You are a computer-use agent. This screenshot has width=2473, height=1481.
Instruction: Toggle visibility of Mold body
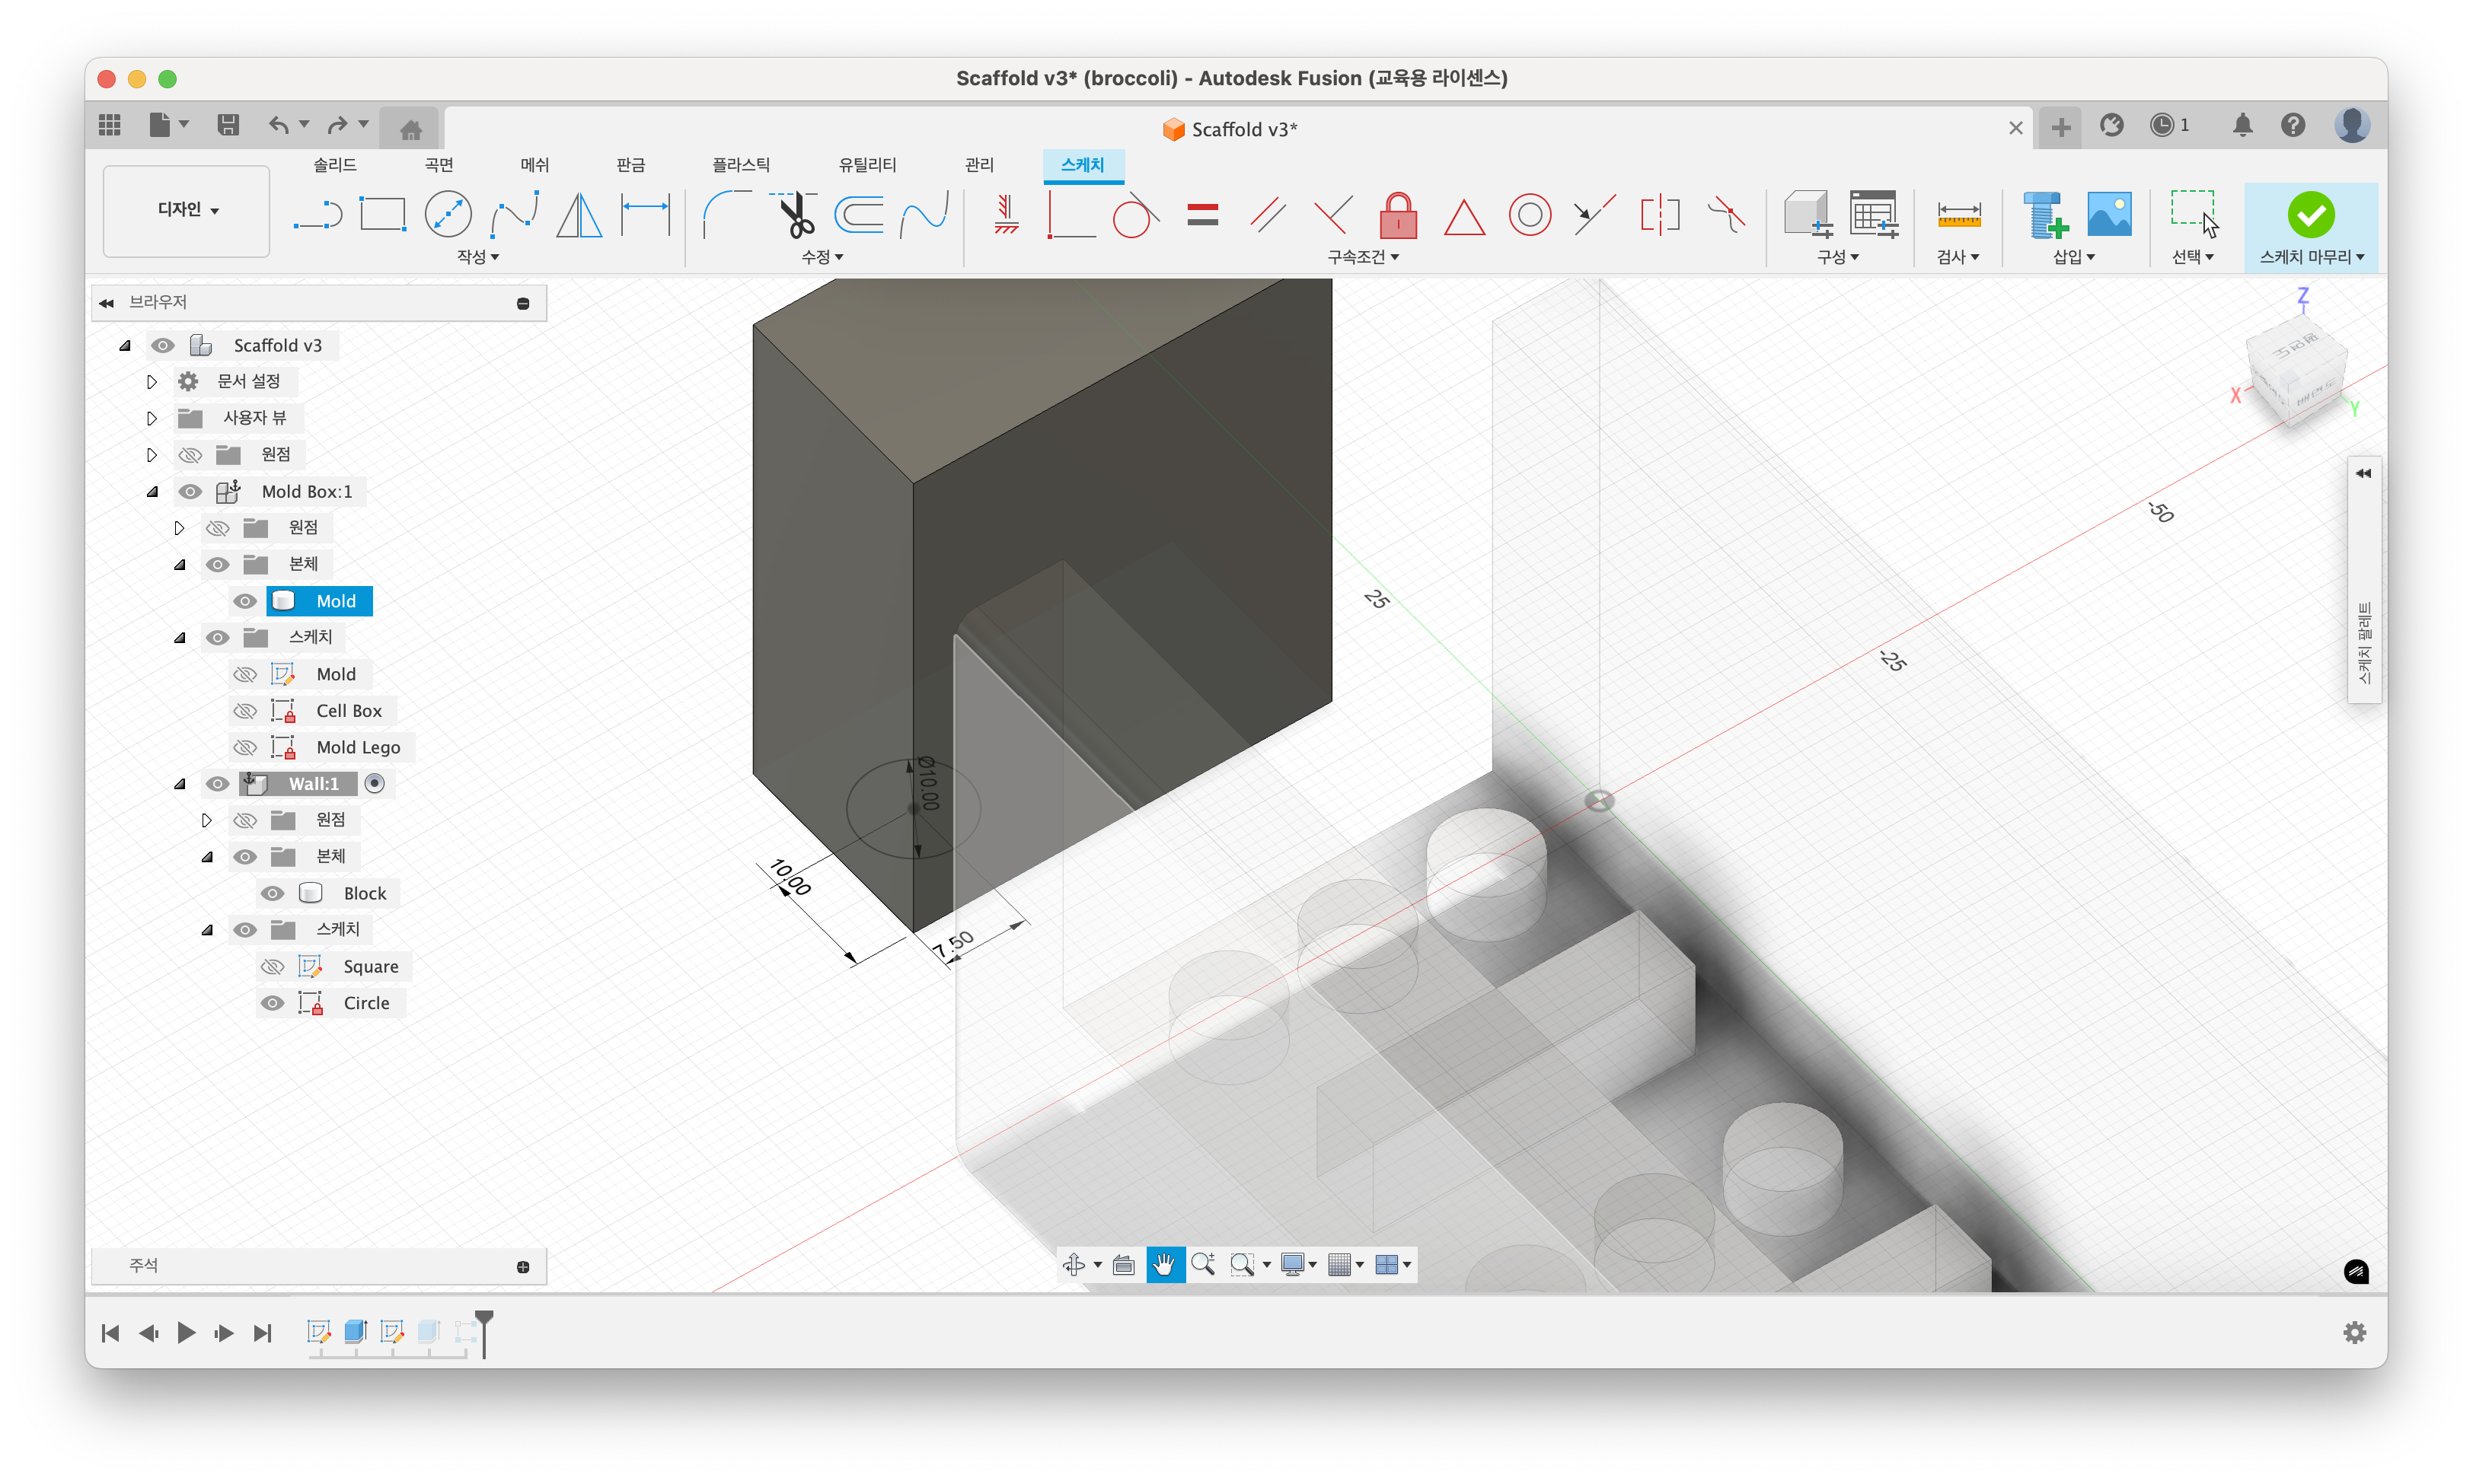point(244,600)
